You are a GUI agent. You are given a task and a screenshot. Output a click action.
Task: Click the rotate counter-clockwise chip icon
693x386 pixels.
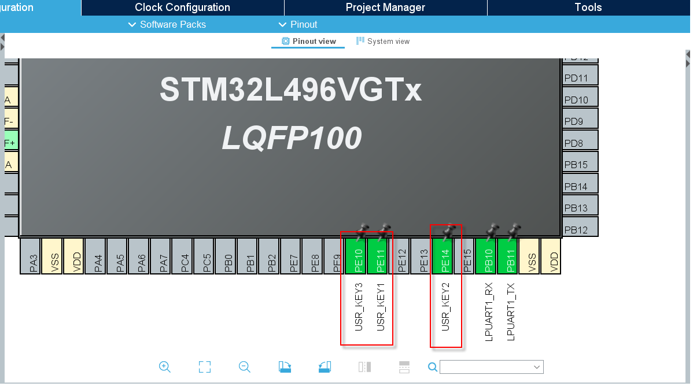point(325,367)
